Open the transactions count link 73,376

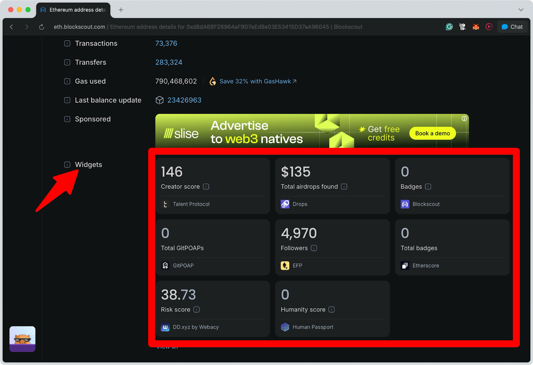coord(166,43)
